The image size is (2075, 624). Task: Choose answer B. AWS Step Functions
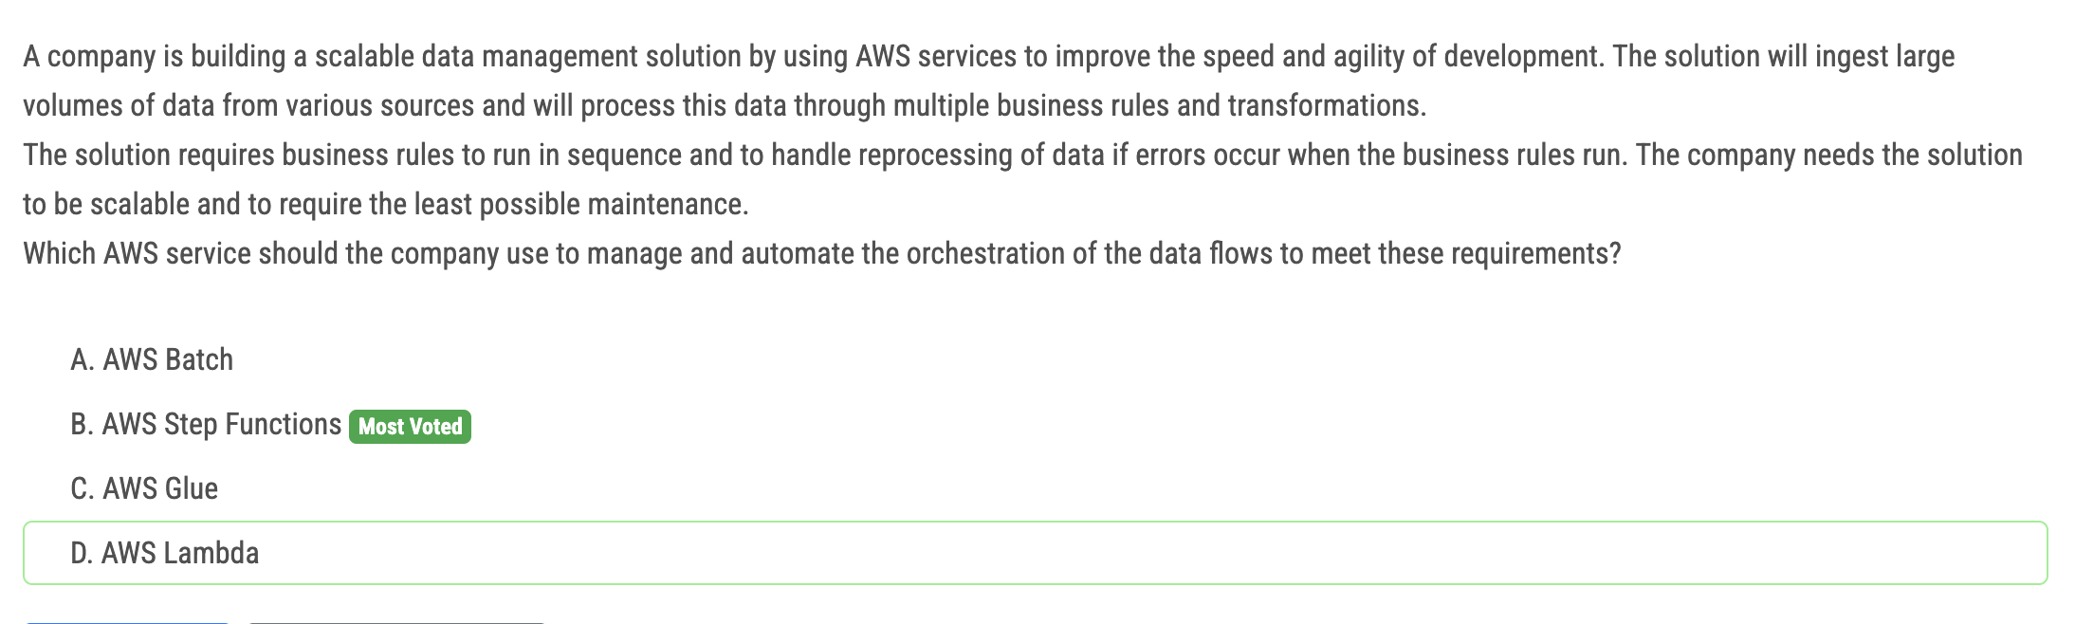[206, 425]
